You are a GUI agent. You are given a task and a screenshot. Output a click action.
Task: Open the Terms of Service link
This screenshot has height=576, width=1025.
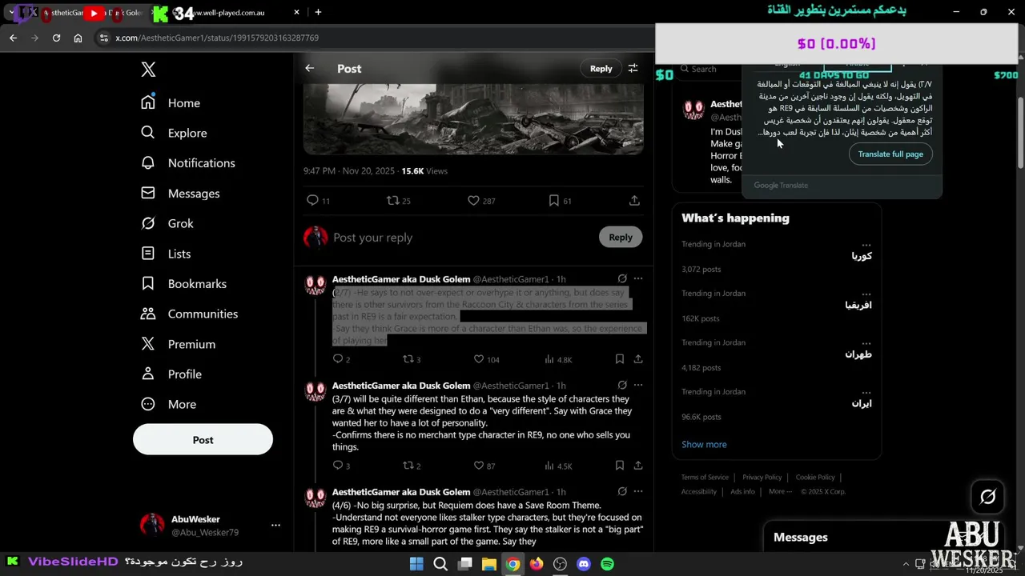click(x=705, y=477)
